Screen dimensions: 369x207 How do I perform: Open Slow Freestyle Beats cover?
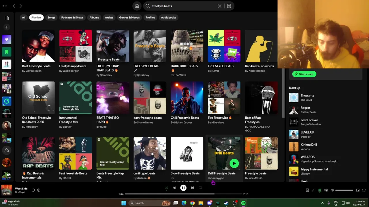[187, 153]
